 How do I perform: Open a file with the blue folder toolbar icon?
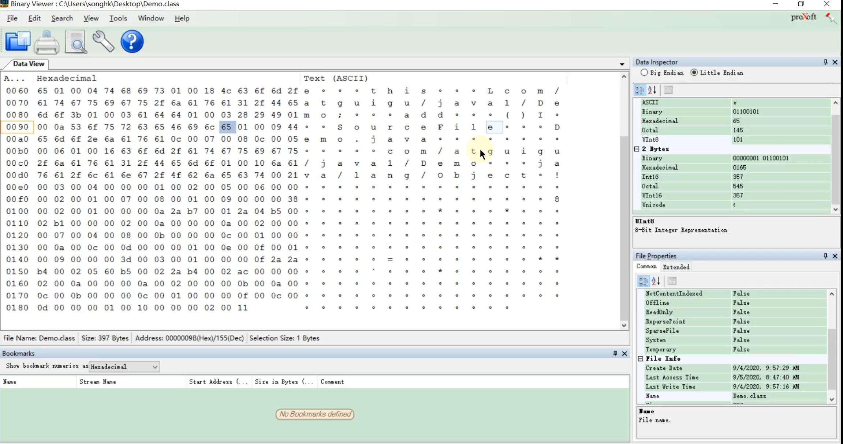tap(18, 41)
